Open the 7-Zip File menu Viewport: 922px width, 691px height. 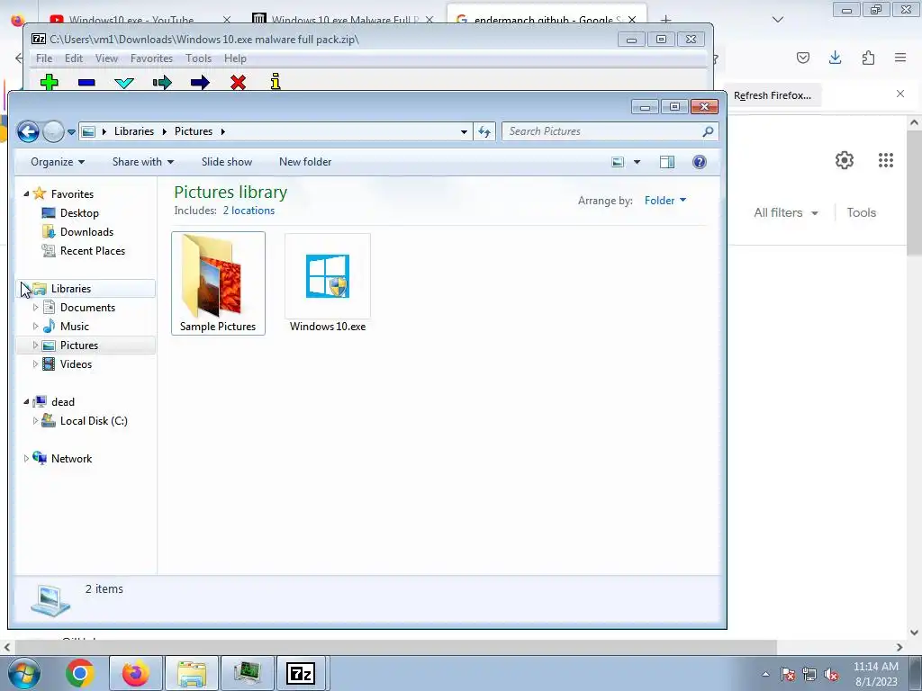(x=44, y=58)
